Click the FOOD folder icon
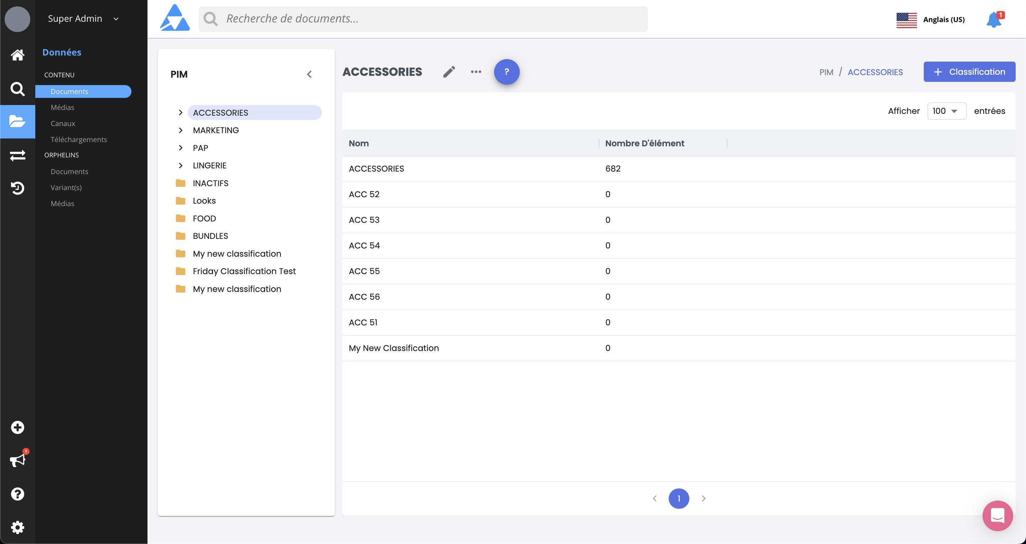This screenshot has height=544, width=1026. point(180,218)
